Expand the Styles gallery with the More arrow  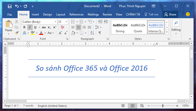(x=167, y=32)
